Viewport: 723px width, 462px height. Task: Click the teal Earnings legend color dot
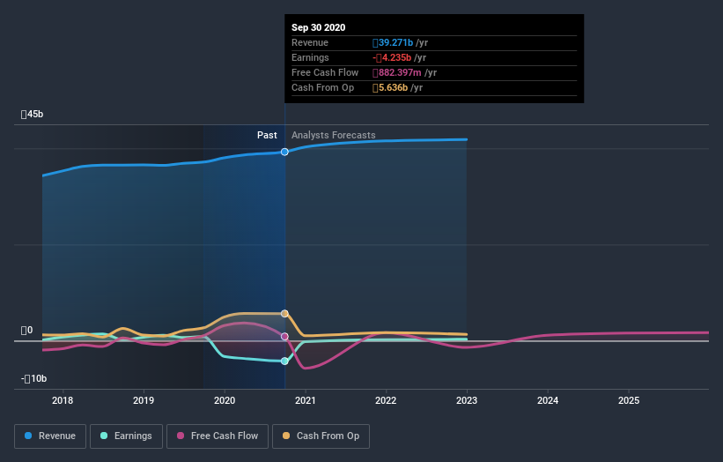(x=104, y=436)
